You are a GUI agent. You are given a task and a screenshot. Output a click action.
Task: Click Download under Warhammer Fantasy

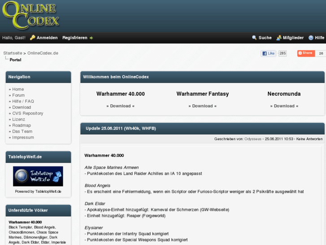click(x=203, y=106)
